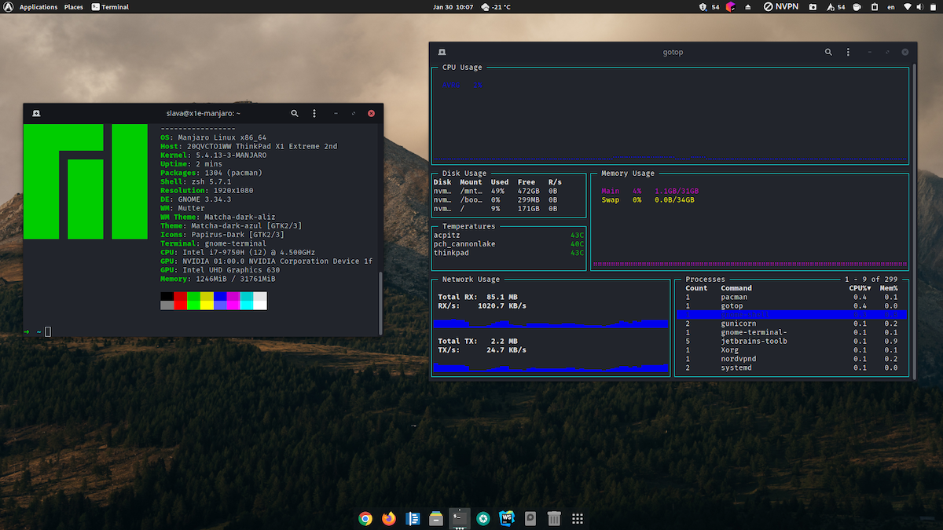Screen dimensions: 943x530
Task: Click the yellow color swatch in neofetch
Action: [207, 301]
